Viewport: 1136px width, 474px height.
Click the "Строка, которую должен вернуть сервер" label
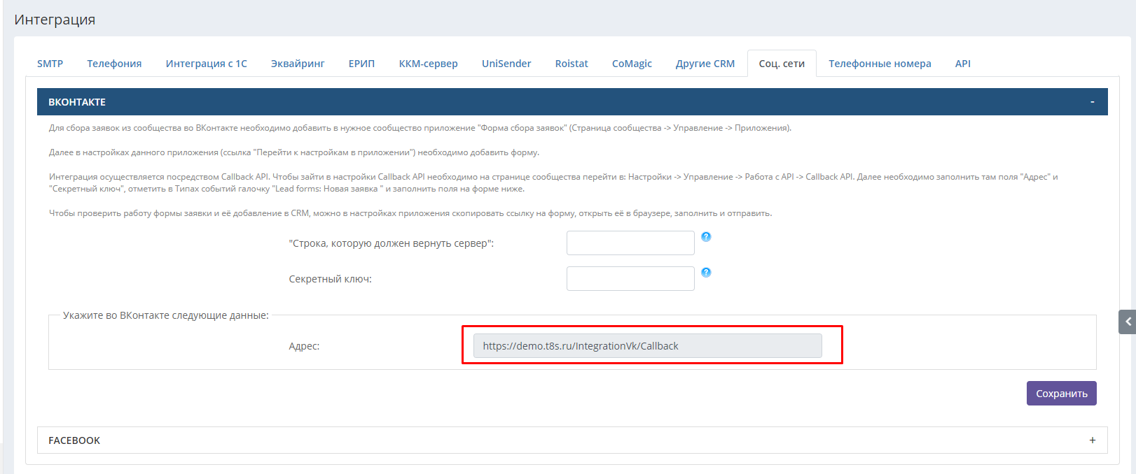tap(391, 243)
